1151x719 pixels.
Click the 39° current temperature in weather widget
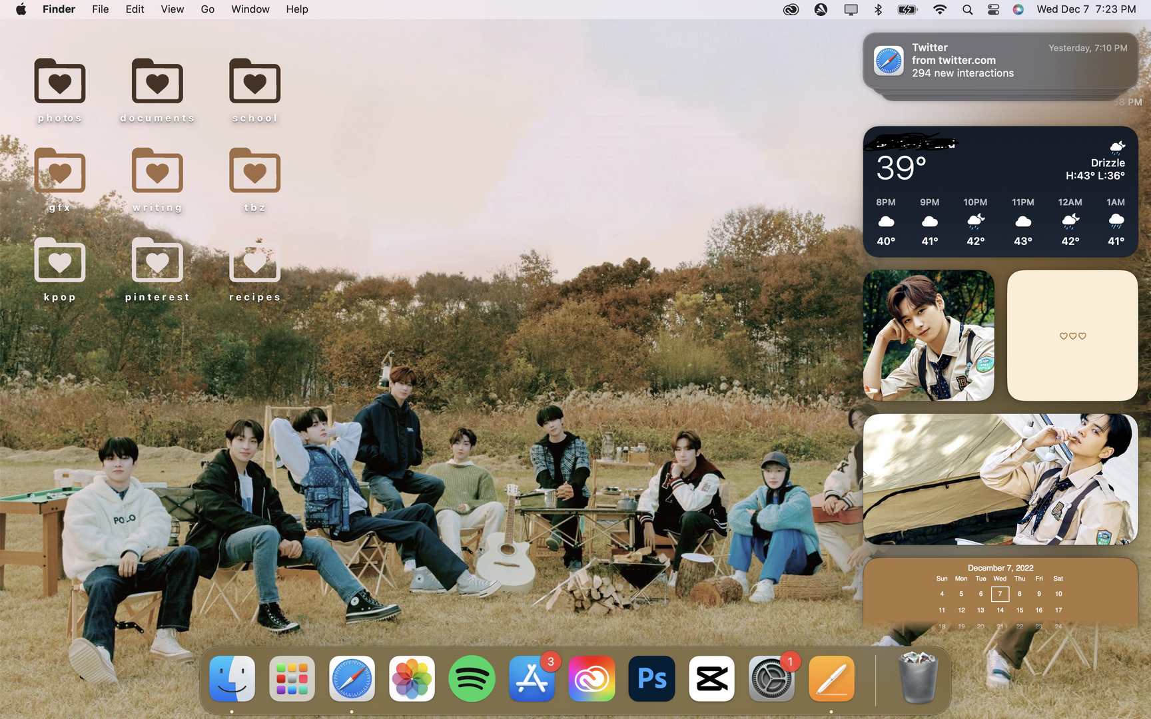click(x=901, y=168)
